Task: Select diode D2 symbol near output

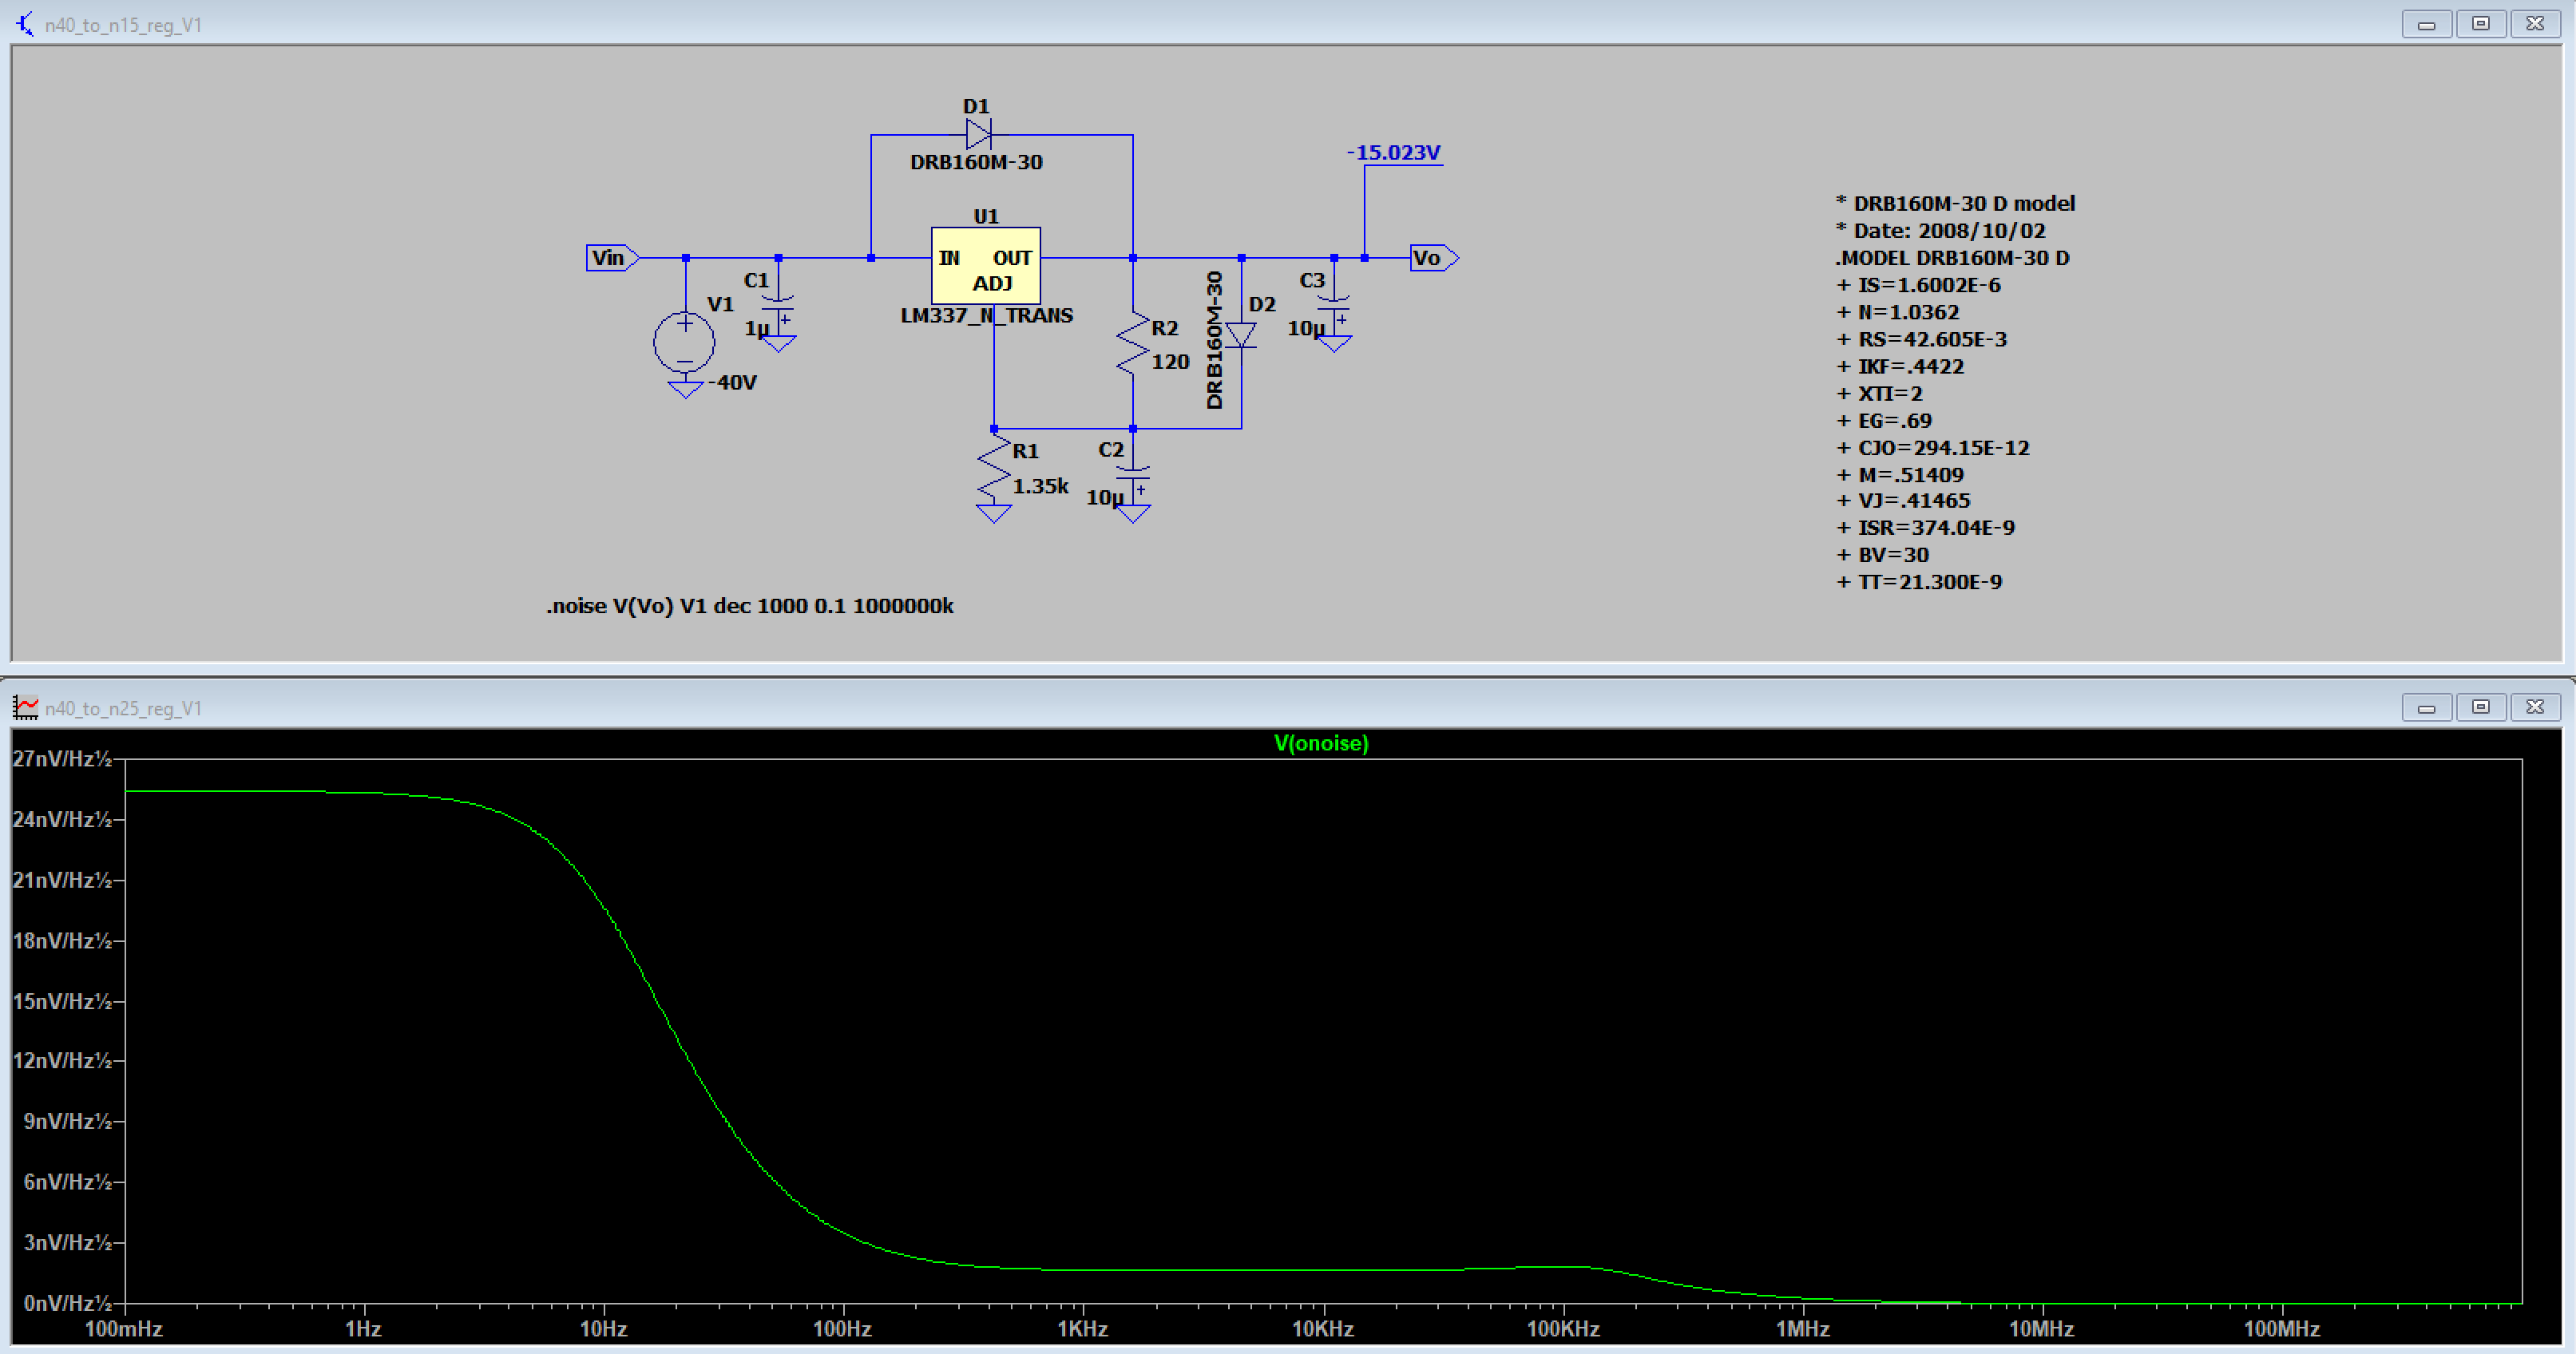Action: click(1241, 334)
